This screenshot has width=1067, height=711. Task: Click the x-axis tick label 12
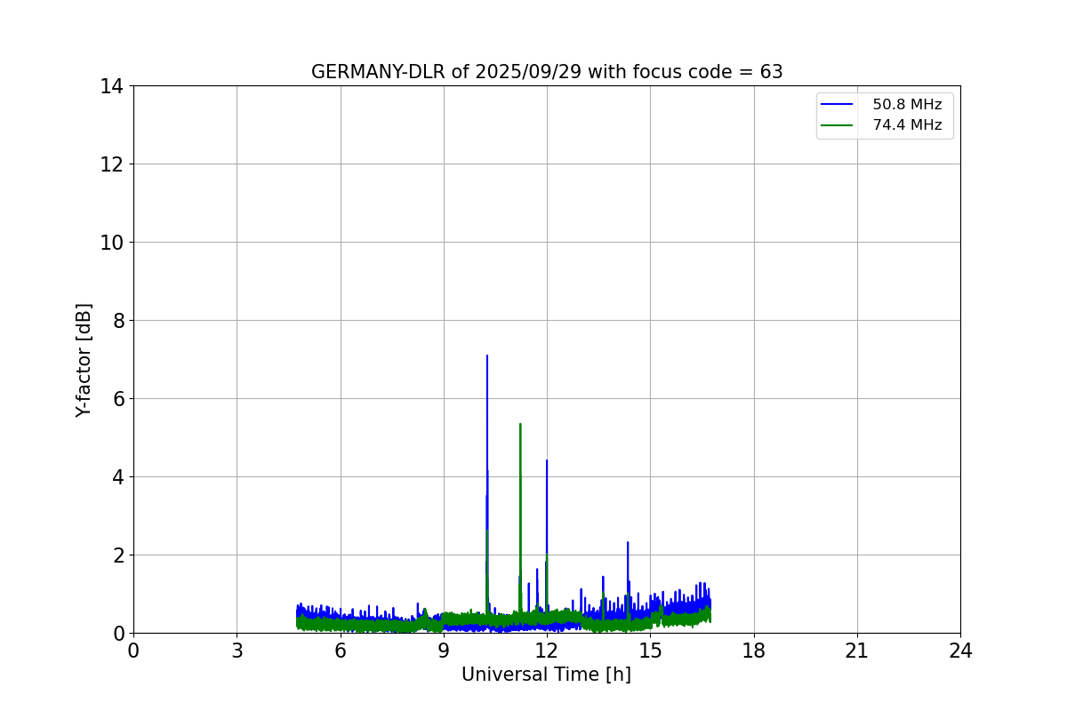[547, 651]
